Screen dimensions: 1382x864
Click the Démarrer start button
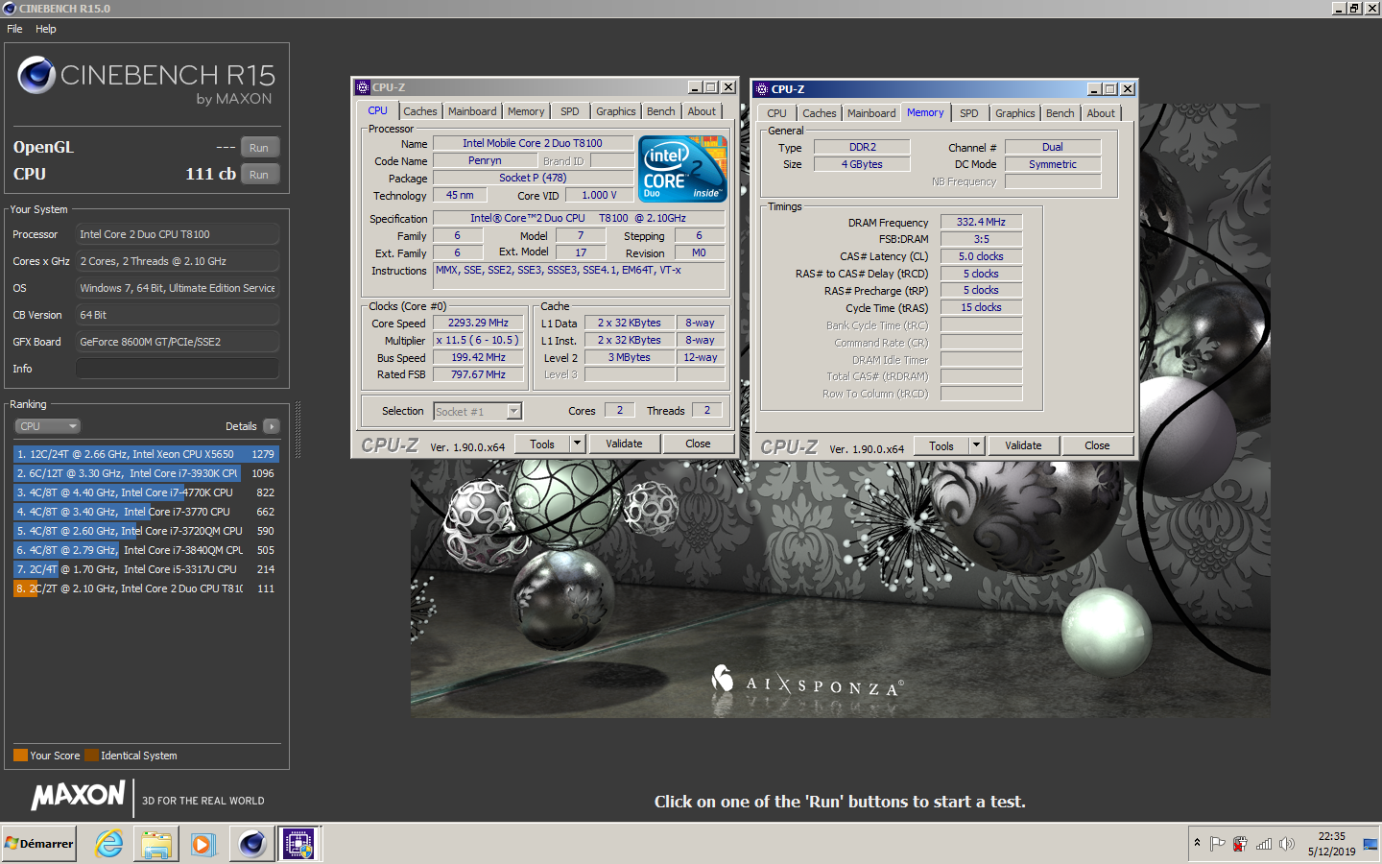coord(39,844)
